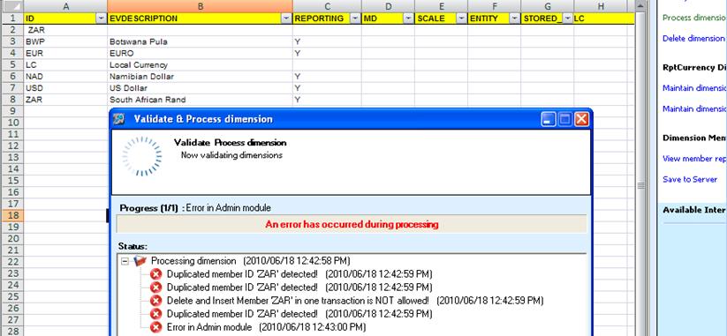Open the STORED_ column filter dropdown
727x336 pixels.
pyautogui.click(x=567, y=19)
